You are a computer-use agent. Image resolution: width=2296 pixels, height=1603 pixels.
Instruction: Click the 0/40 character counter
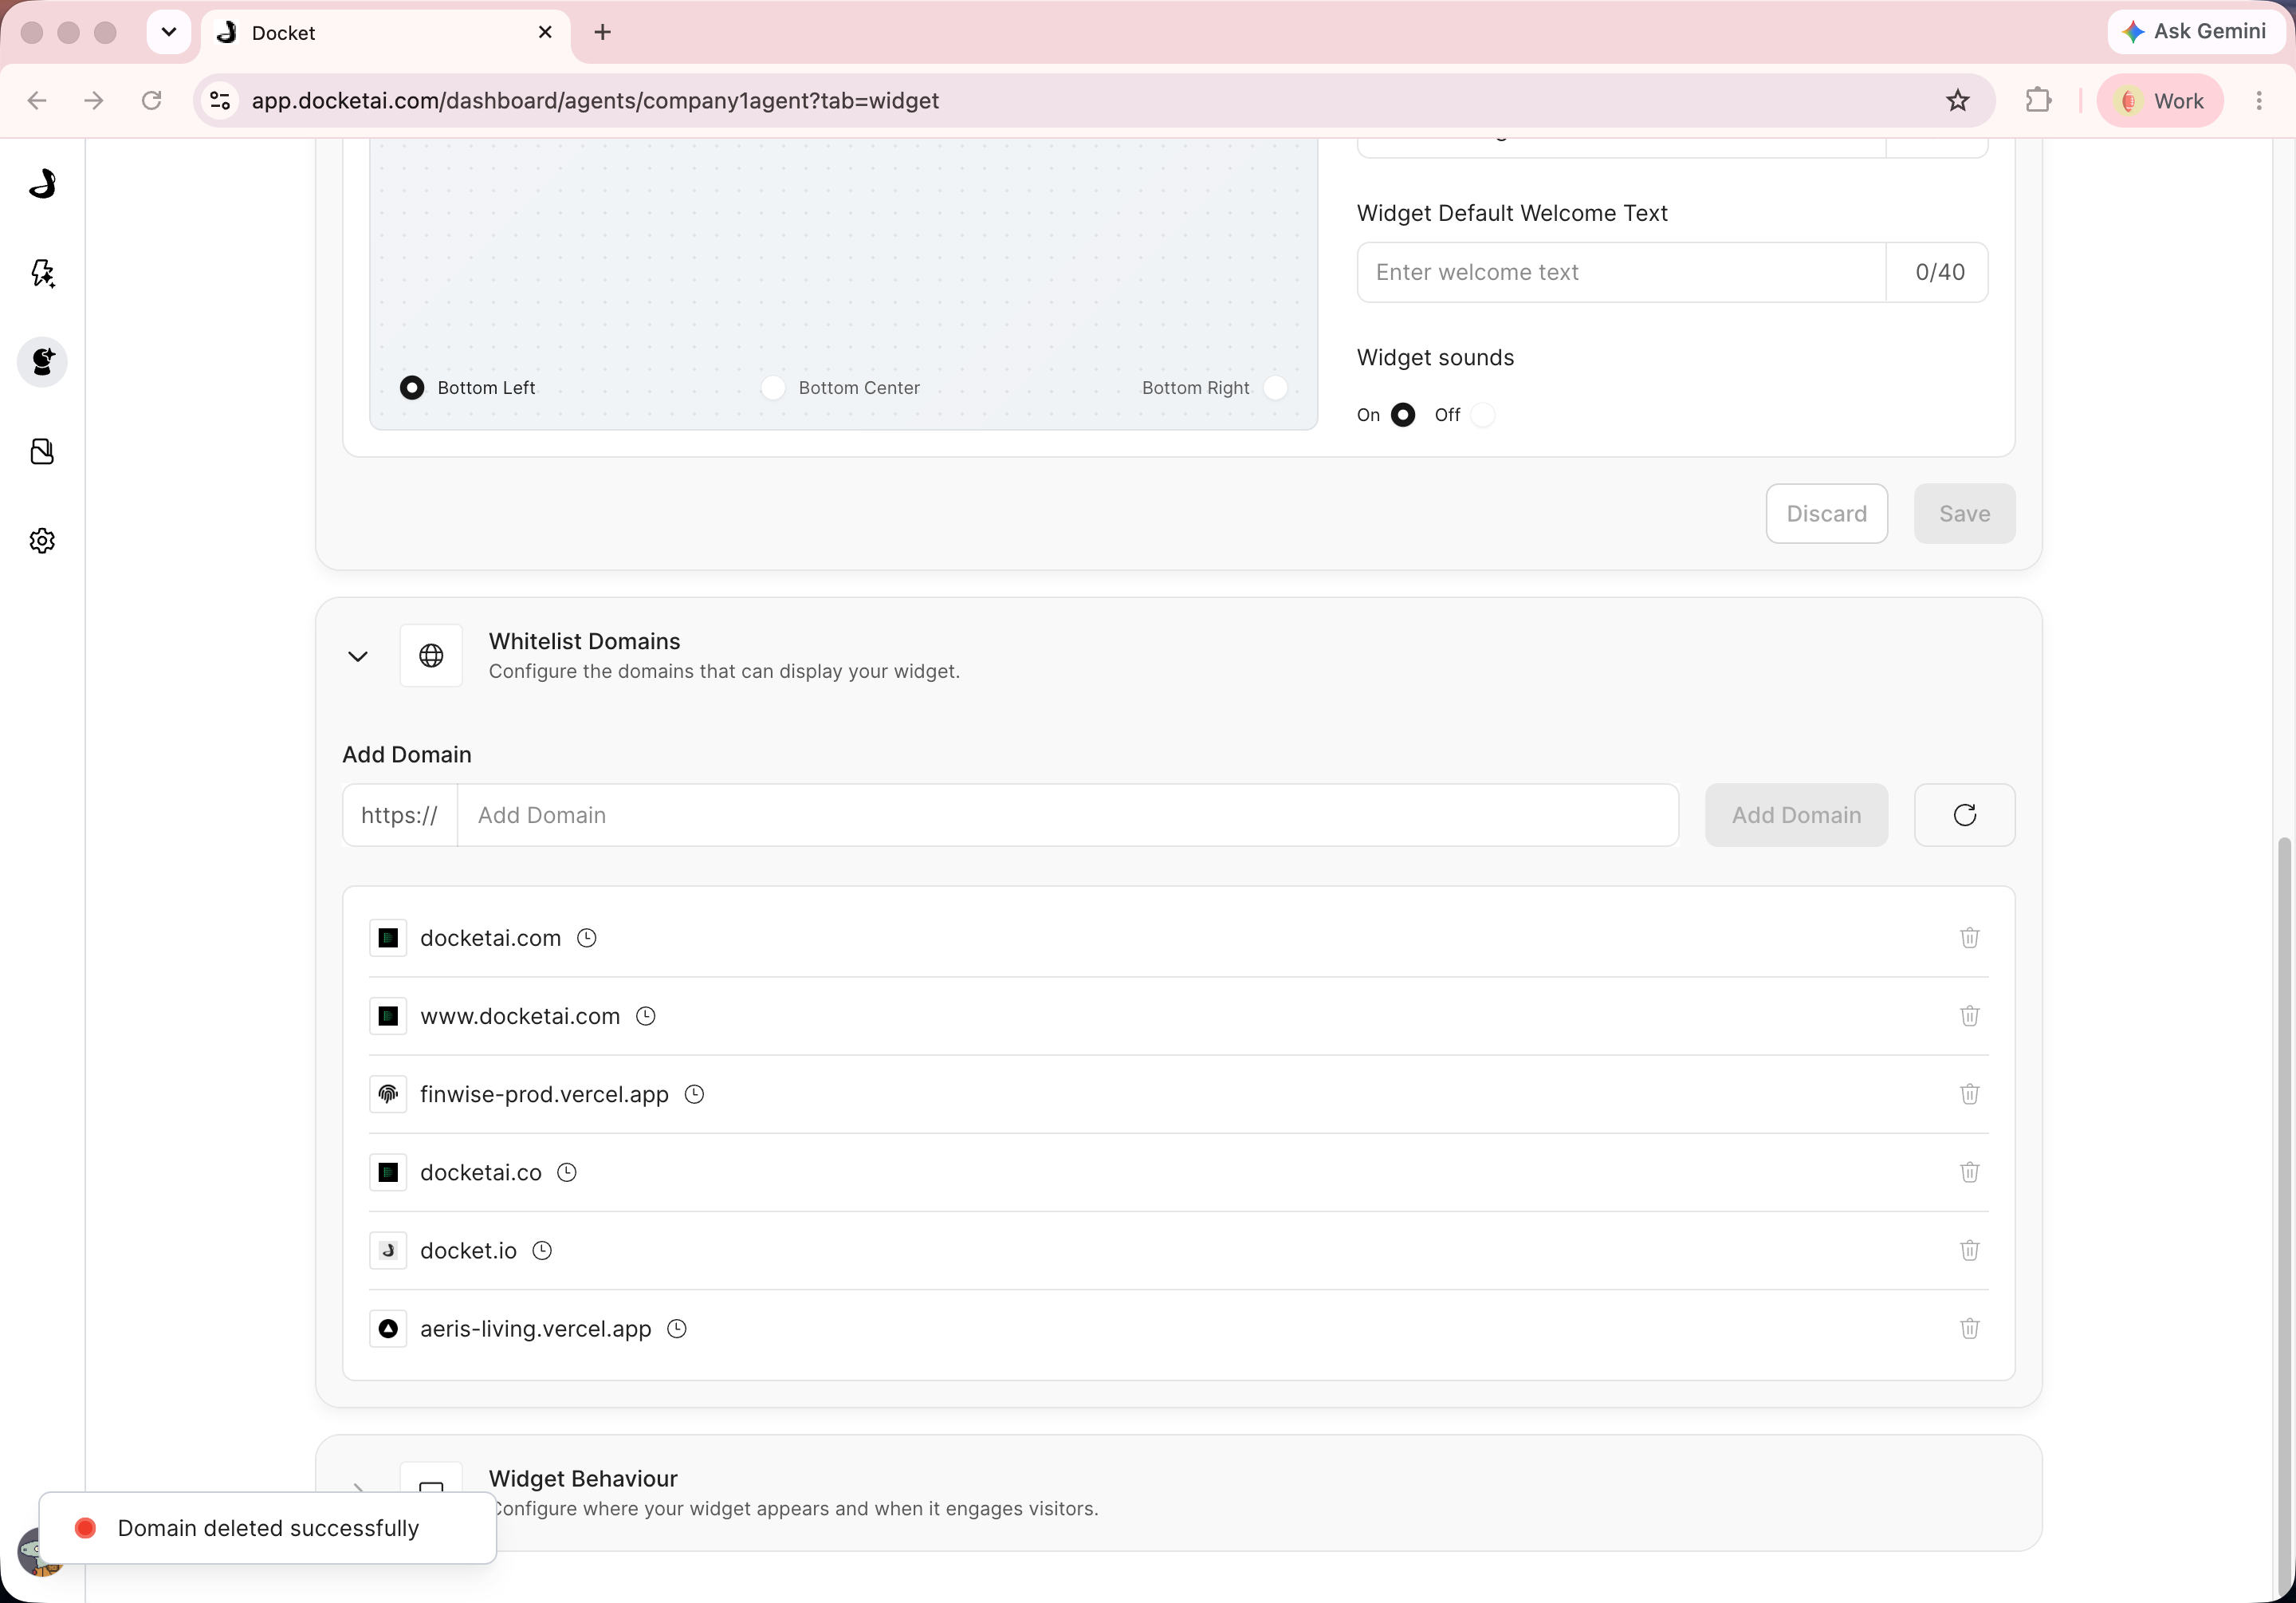coord(1939,272)
